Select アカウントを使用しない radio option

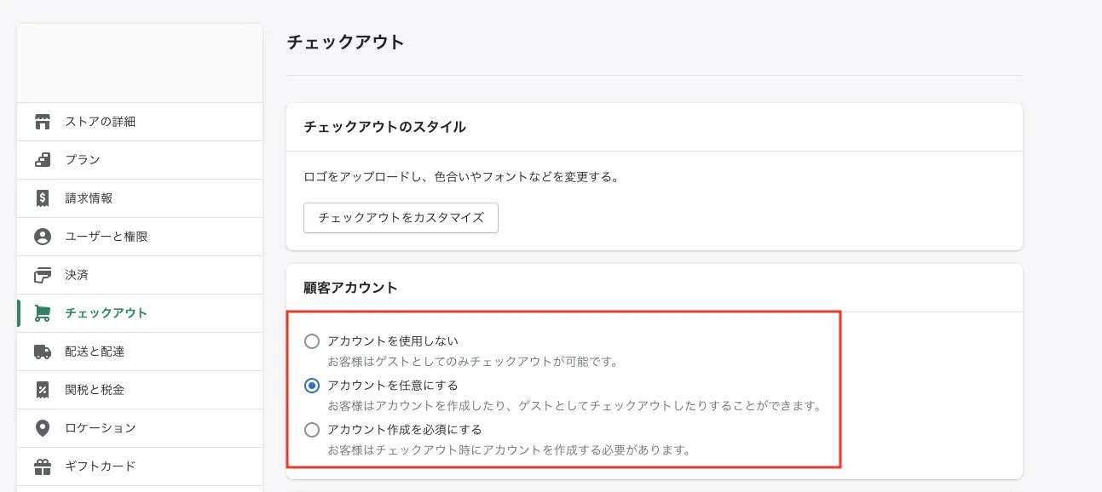click(312, 341)
